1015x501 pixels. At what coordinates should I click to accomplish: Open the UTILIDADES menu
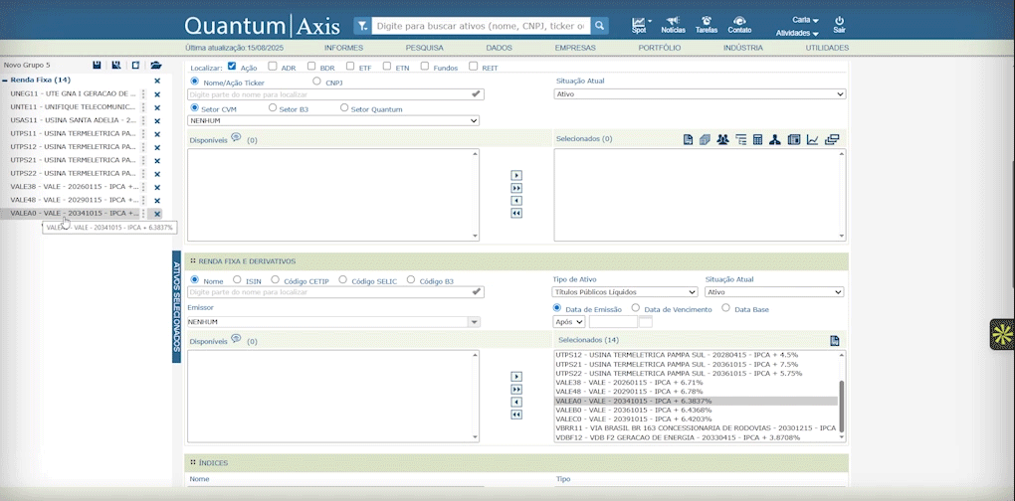(x=827, y=48)
